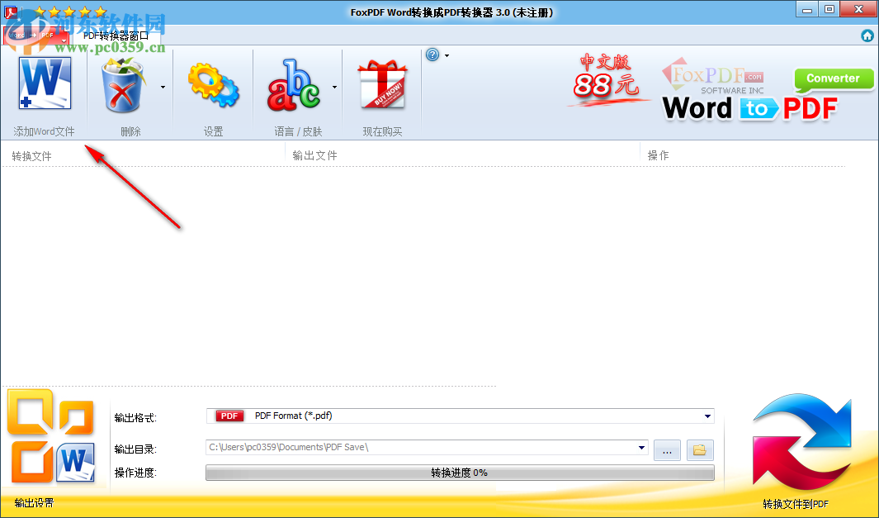This screenshot has height=518, width=879.
Task: Click the green Converter banner link
Action: click(833, 78)
